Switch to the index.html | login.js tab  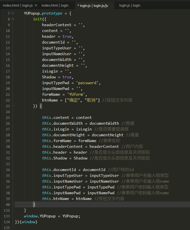[x=18, y=6]
